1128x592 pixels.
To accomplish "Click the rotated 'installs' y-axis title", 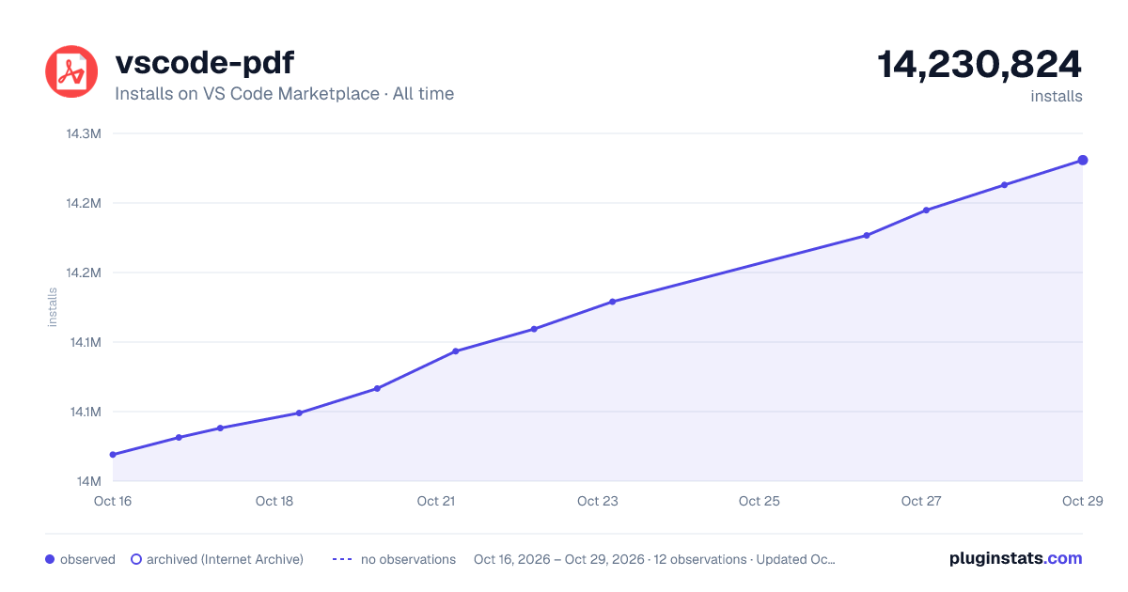I will point(53,307).
